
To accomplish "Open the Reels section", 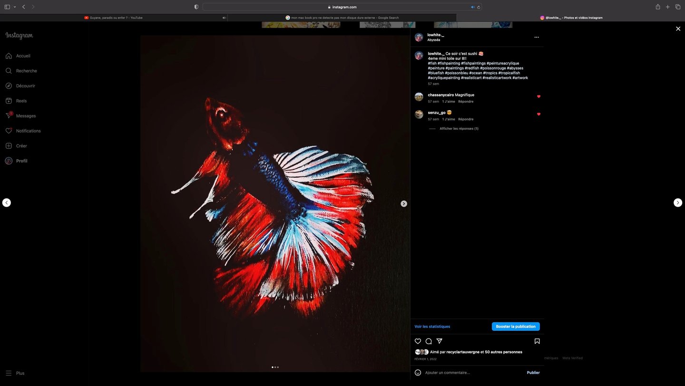I will tap(20, 100).
